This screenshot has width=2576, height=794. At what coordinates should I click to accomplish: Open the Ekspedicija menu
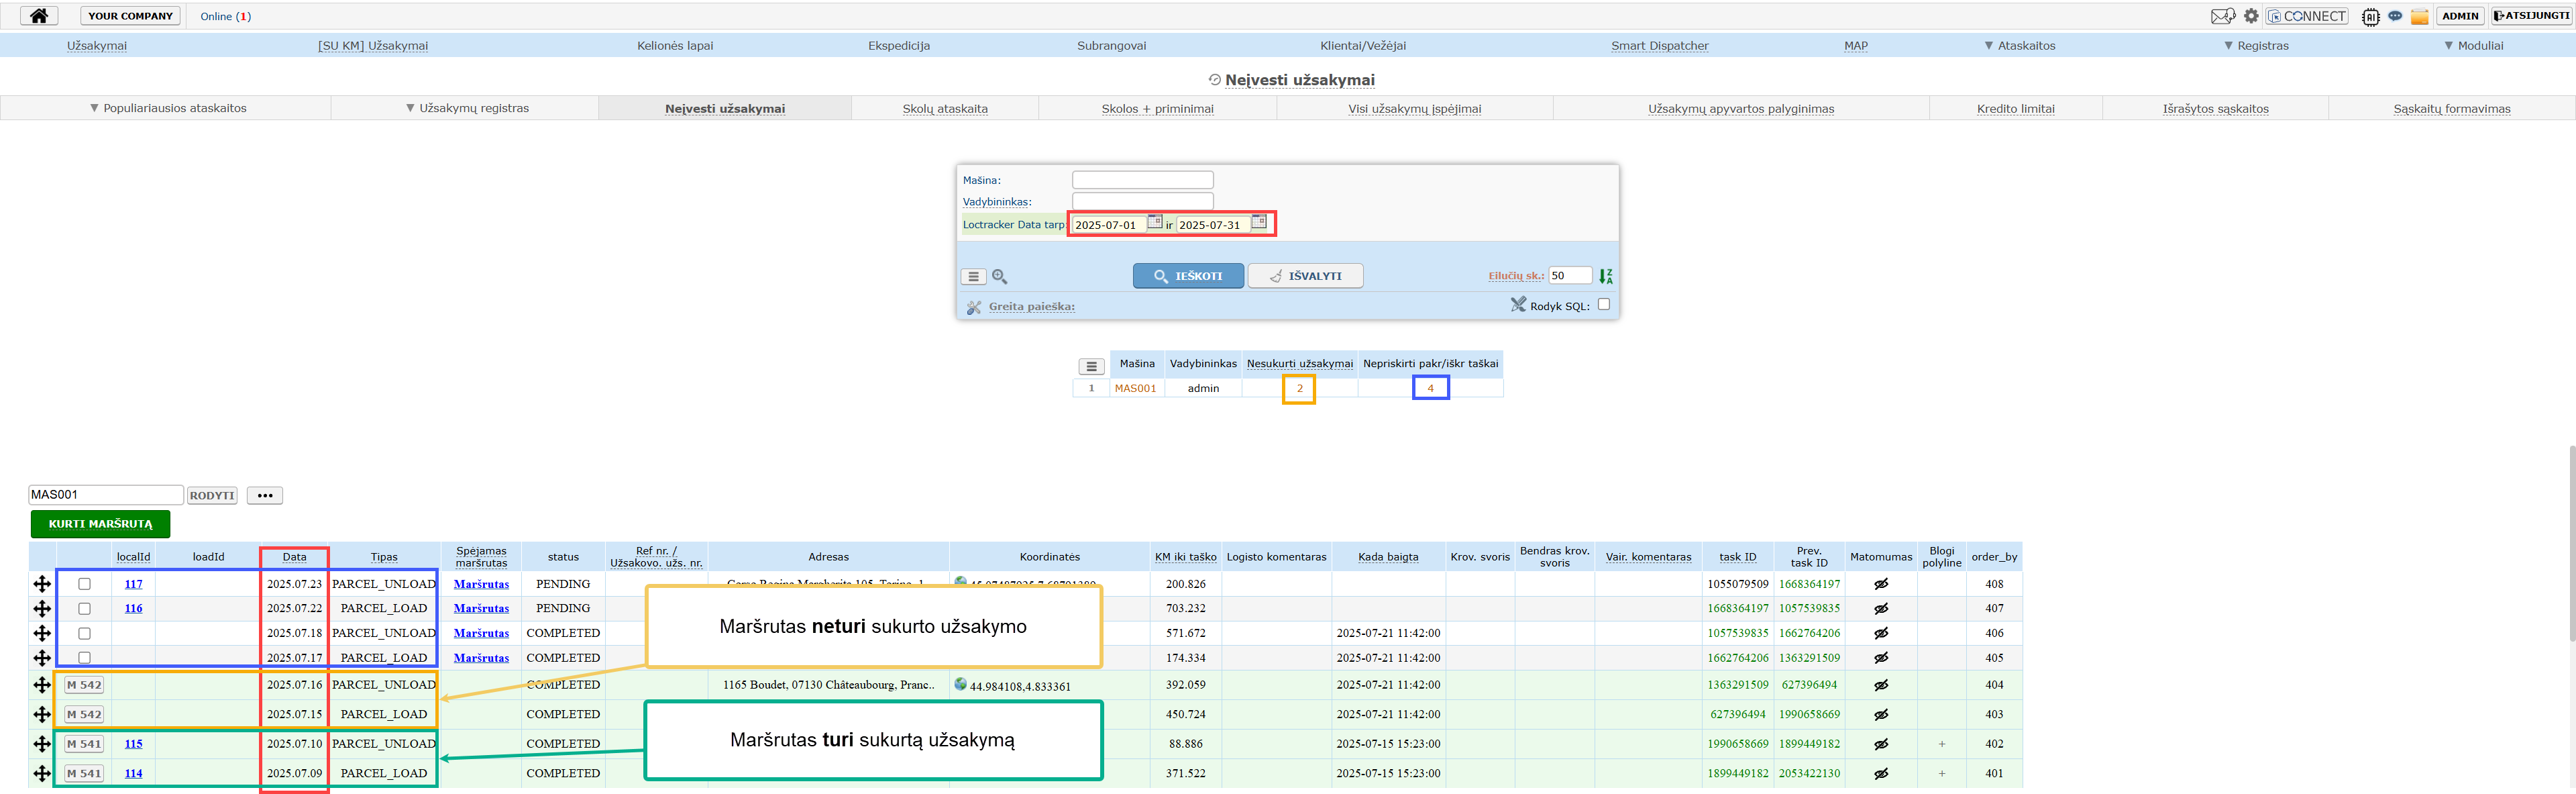pyautogui.click(x=899, y=46)
